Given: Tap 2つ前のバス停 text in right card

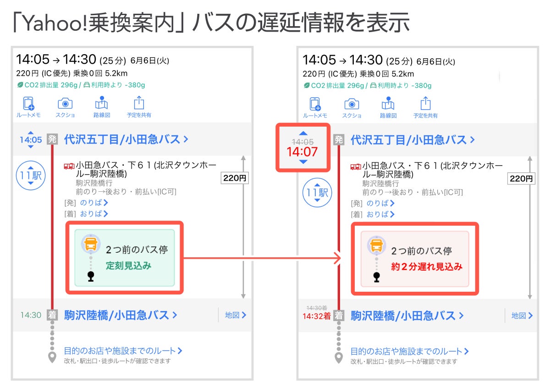Looking at the screenshot, I should click(x=422, y=251).
